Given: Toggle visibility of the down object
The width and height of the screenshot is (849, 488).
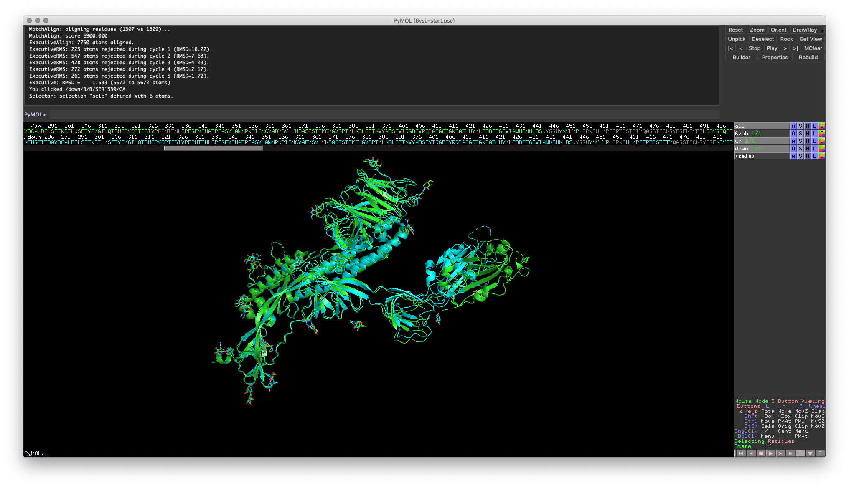Looking at the screenshot, I should [762, 149].
